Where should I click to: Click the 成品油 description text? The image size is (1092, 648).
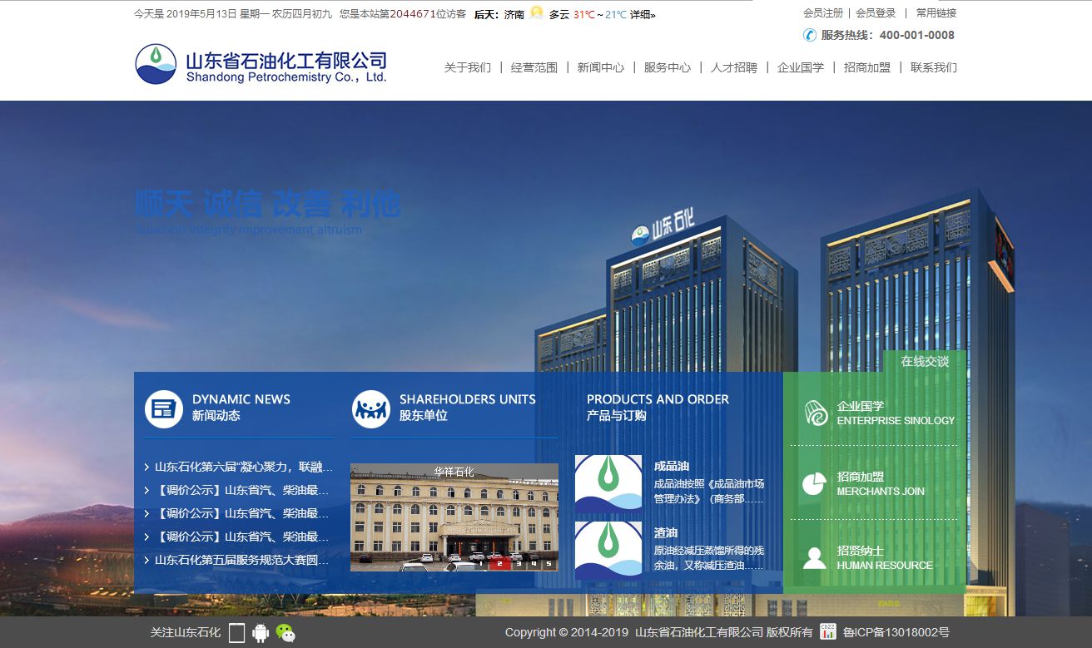(x=709, y=491)
